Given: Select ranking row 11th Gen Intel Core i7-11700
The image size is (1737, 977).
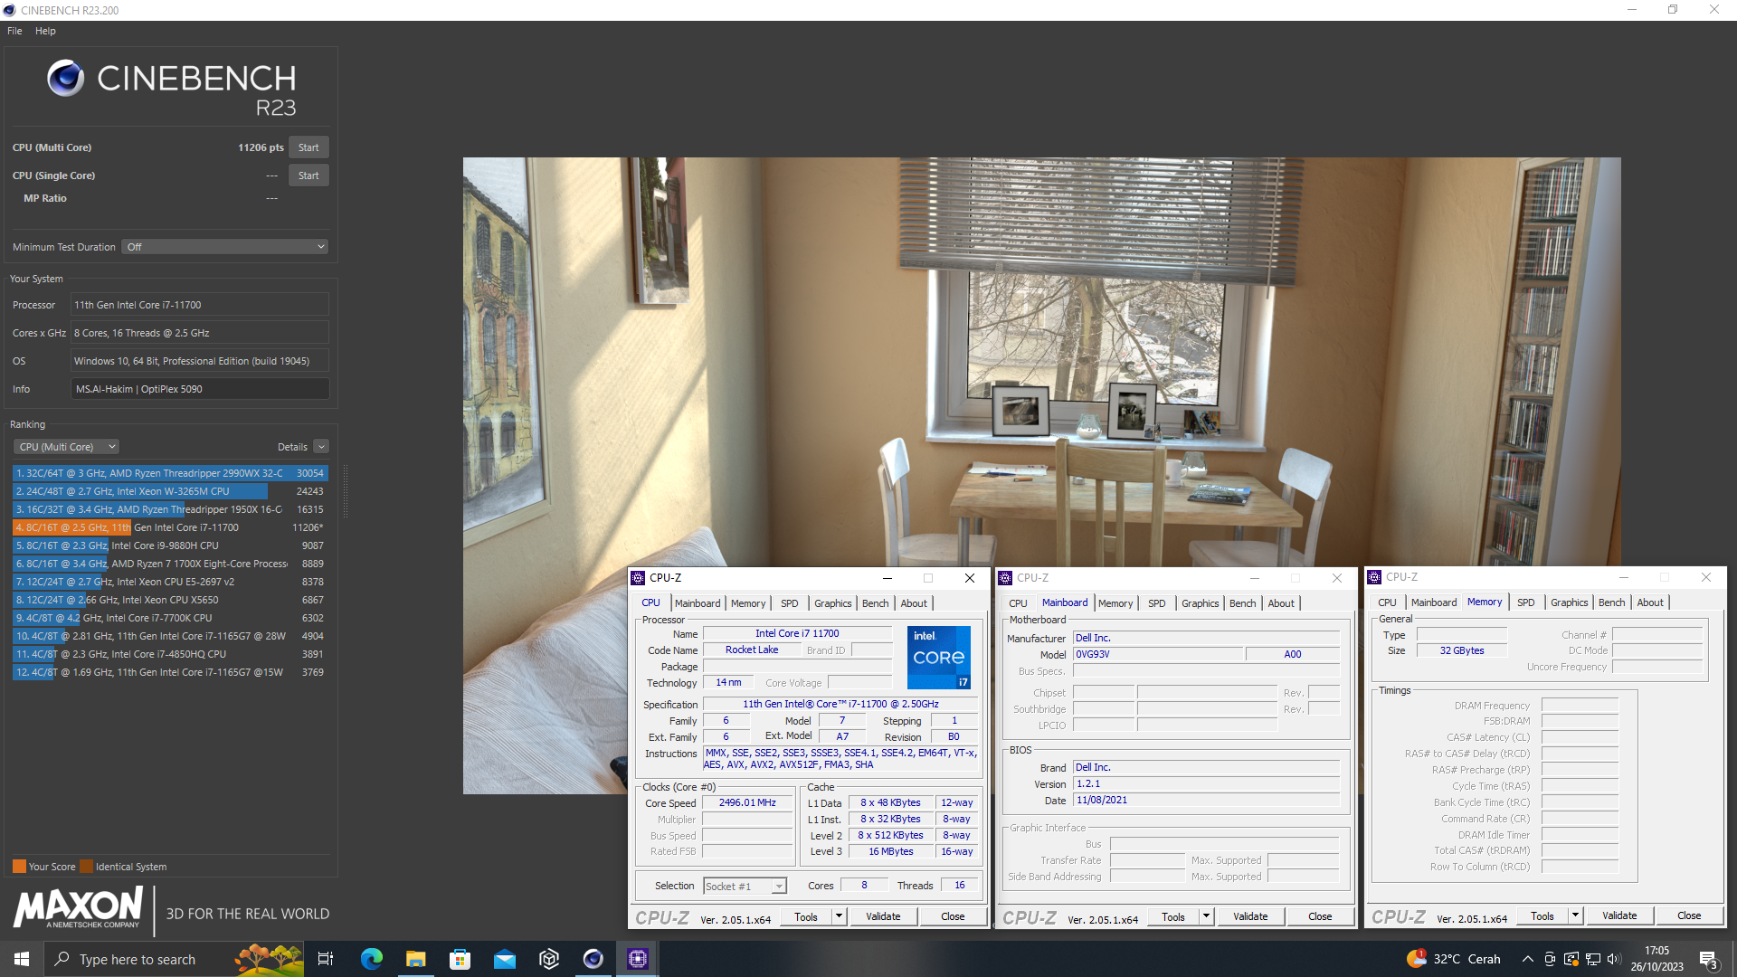Looking at the screenshot, I should coord(170,527).
